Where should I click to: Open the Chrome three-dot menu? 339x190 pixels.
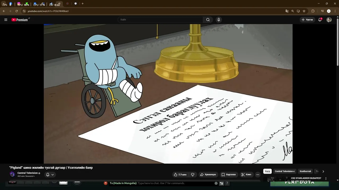(x=335, y=11)
